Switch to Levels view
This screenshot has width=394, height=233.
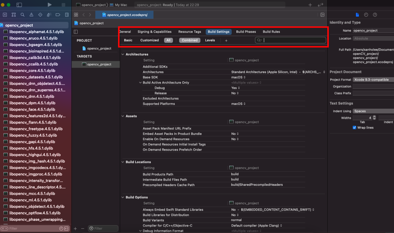(x=210, y=40)
